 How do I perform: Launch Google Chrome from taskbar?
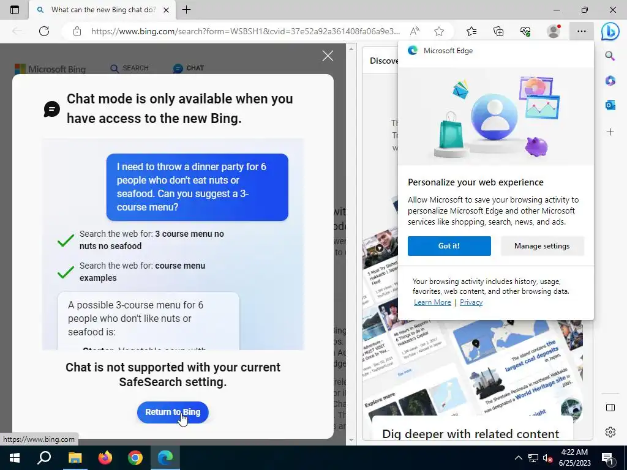tap(135, 458)
